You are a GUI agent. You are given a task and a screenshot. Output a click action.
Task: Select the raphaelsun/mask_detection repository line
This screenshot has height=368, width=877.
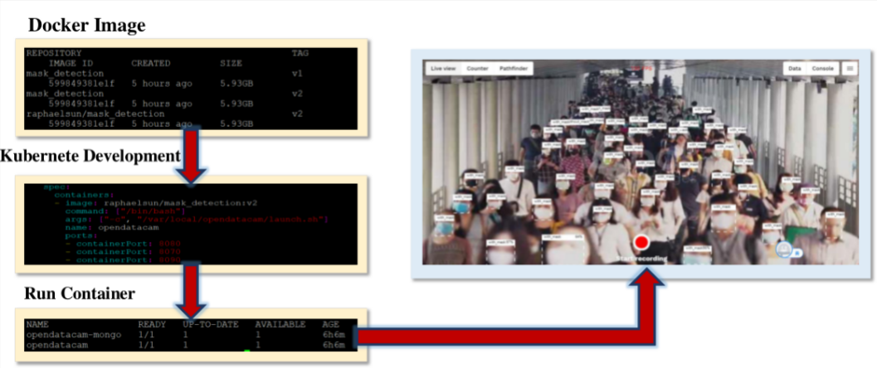tap(95, 114)
